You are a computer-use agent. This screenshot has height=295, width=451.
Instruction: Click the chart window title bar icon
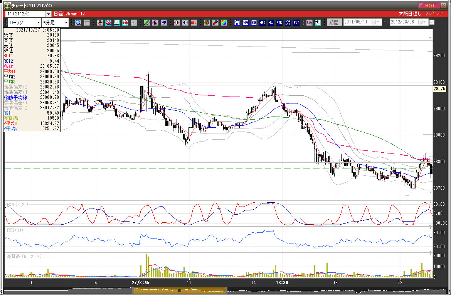click(x=7, y=5)
